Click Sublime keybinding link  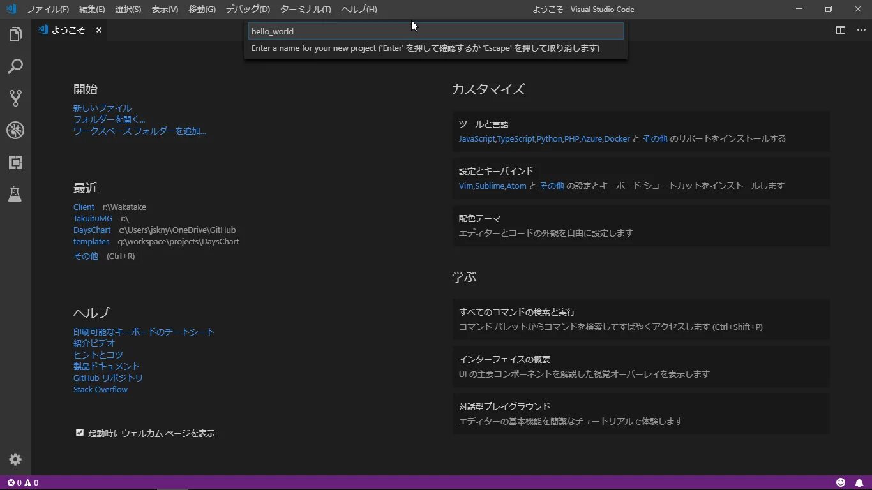(x=490, y=186)
